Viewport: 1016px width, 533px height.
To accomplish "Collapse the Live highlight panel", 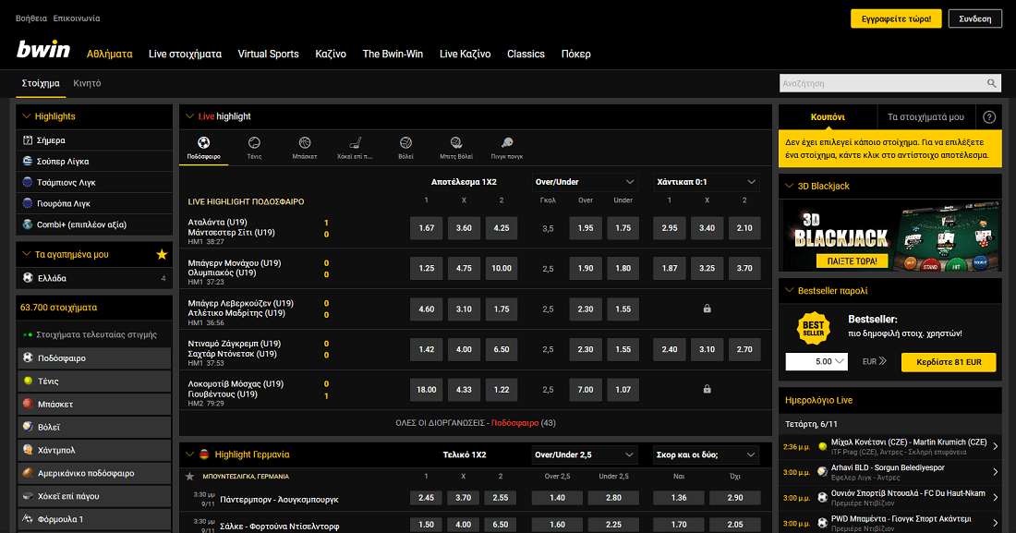I will point(190,116).
